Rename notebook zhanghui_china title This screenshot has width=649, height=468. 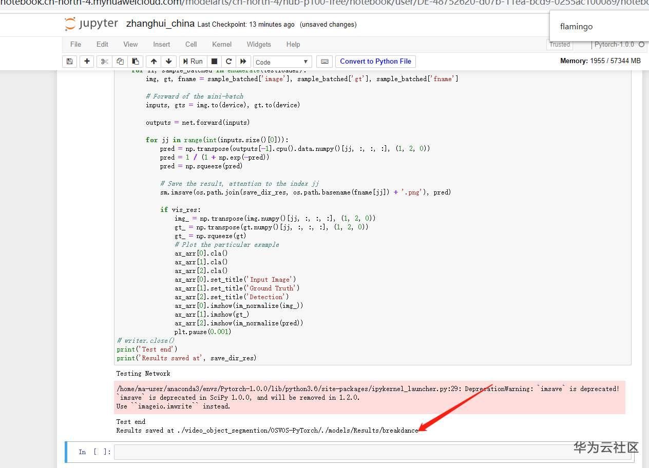[160, 24]
